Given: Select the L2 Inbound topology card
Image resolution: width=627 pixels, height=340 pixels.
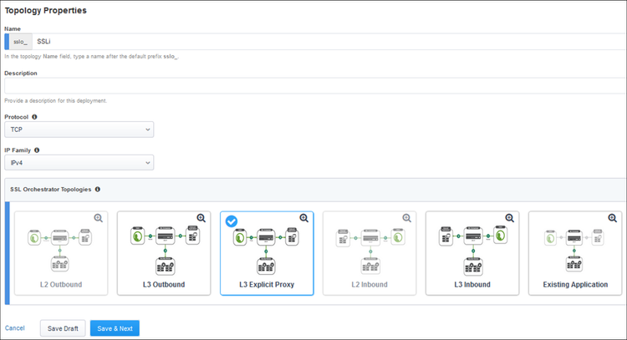Looking at the screenshot, I should tap(370, 253).
